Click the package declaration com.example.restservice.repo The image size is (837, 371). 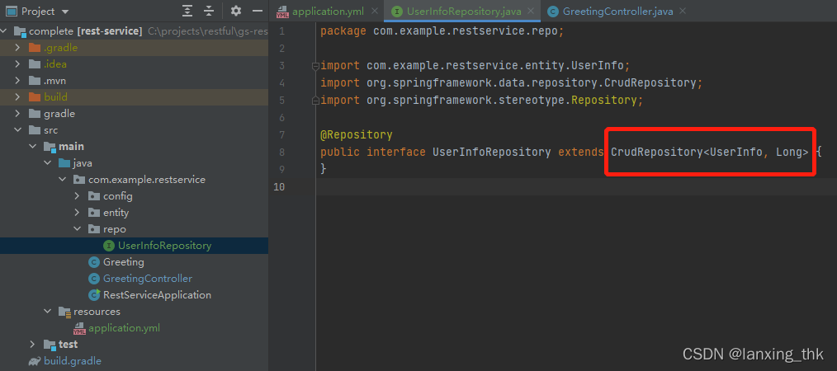pyautogui.click(x=465, y=31)
